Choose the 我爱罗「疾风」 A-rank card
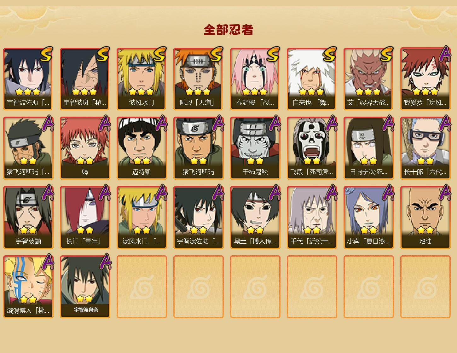The width and height of the screenshot is (457, 353). [425, 79]
